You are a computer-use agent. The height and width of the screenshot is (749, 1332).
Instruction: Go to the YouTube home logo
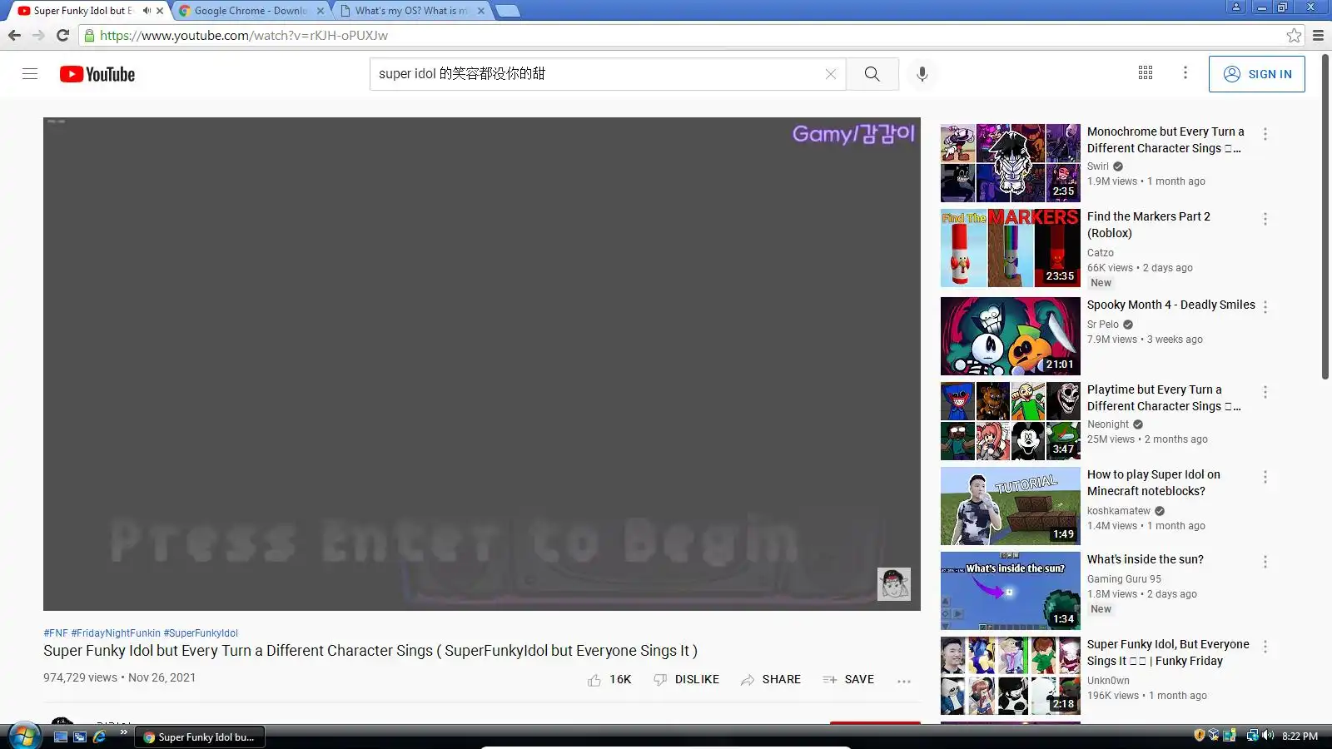pos(97,74)
